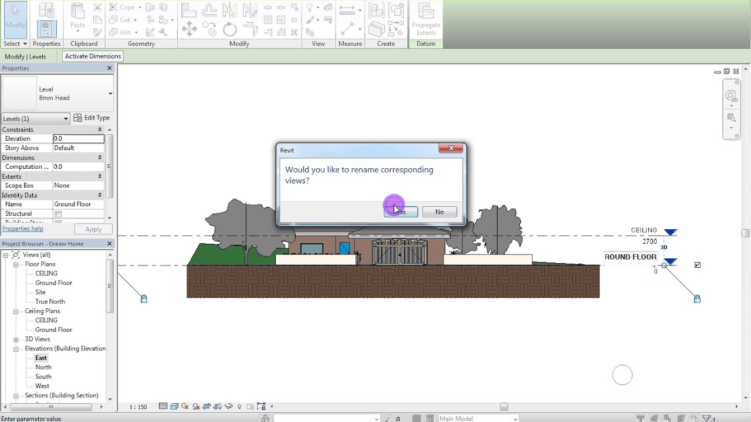Select the Align tool in Modify panel
The width and height of the screenshot is (751, 422).
(x=189, y=11)
